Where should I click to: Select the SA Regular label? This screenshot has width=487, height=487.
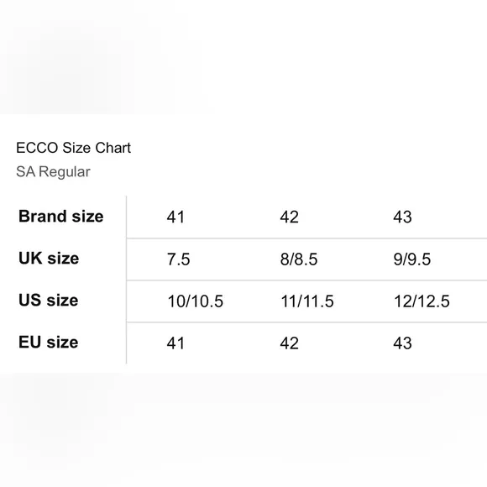tap(53, 172)
